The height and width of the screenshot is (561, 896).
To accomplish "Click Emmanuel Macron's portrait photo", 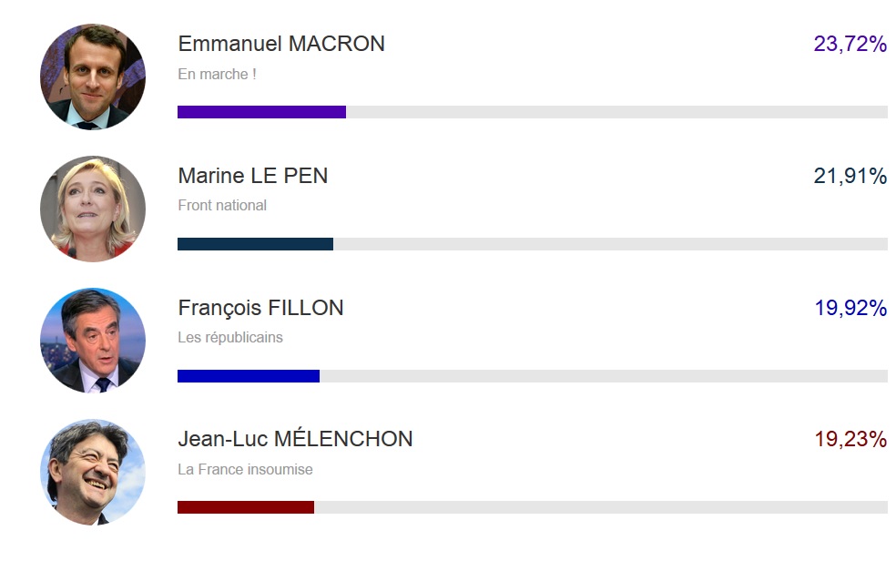I will click(93, 76).
